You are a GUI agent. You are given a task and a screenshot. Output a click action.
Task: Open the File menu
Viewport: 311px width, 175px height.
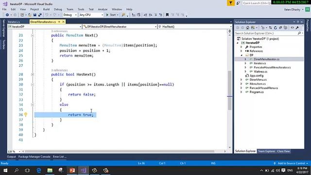tap(4, 9)
